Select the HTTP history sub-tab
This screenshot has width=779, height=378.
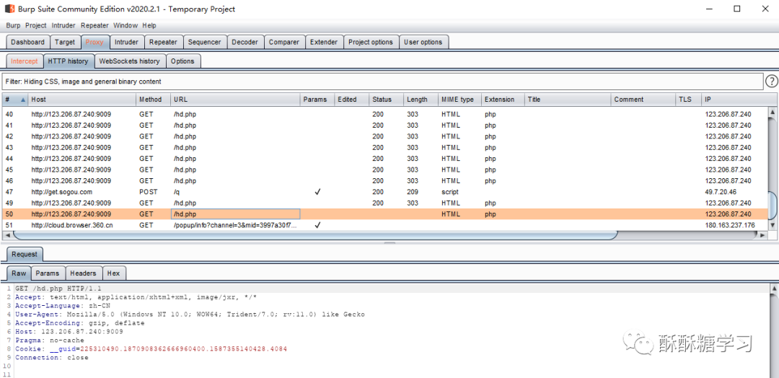tap(68, 61)
